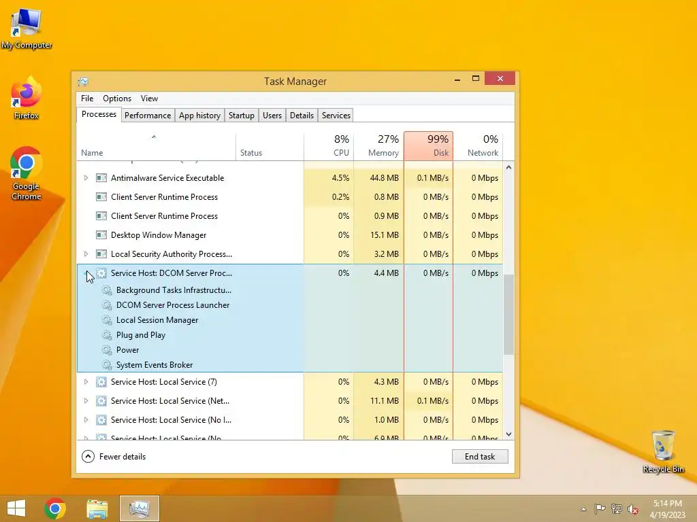The image size is (697, 522).
Task: Expand Service Host: Local Service (Net...
Action: point(86,401)
